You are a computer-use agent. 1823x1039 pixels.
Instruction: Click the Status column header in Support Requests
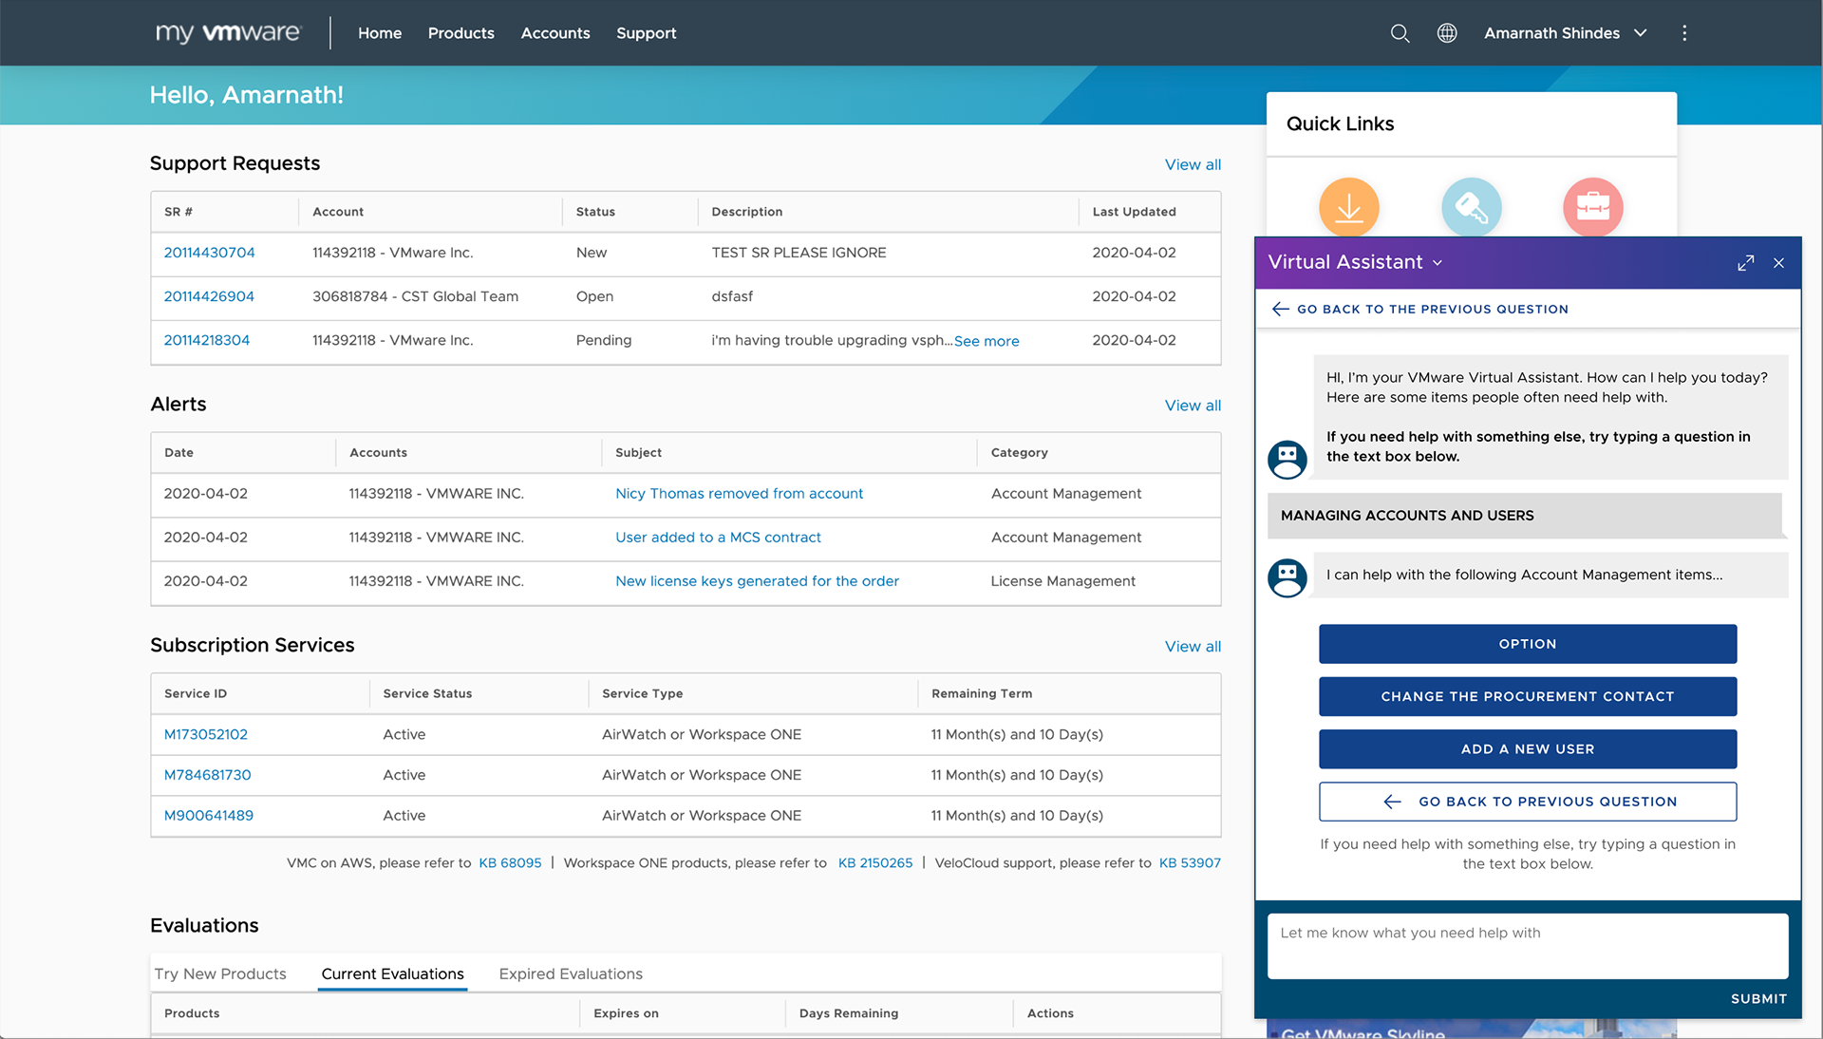click(x=595, y=212)
